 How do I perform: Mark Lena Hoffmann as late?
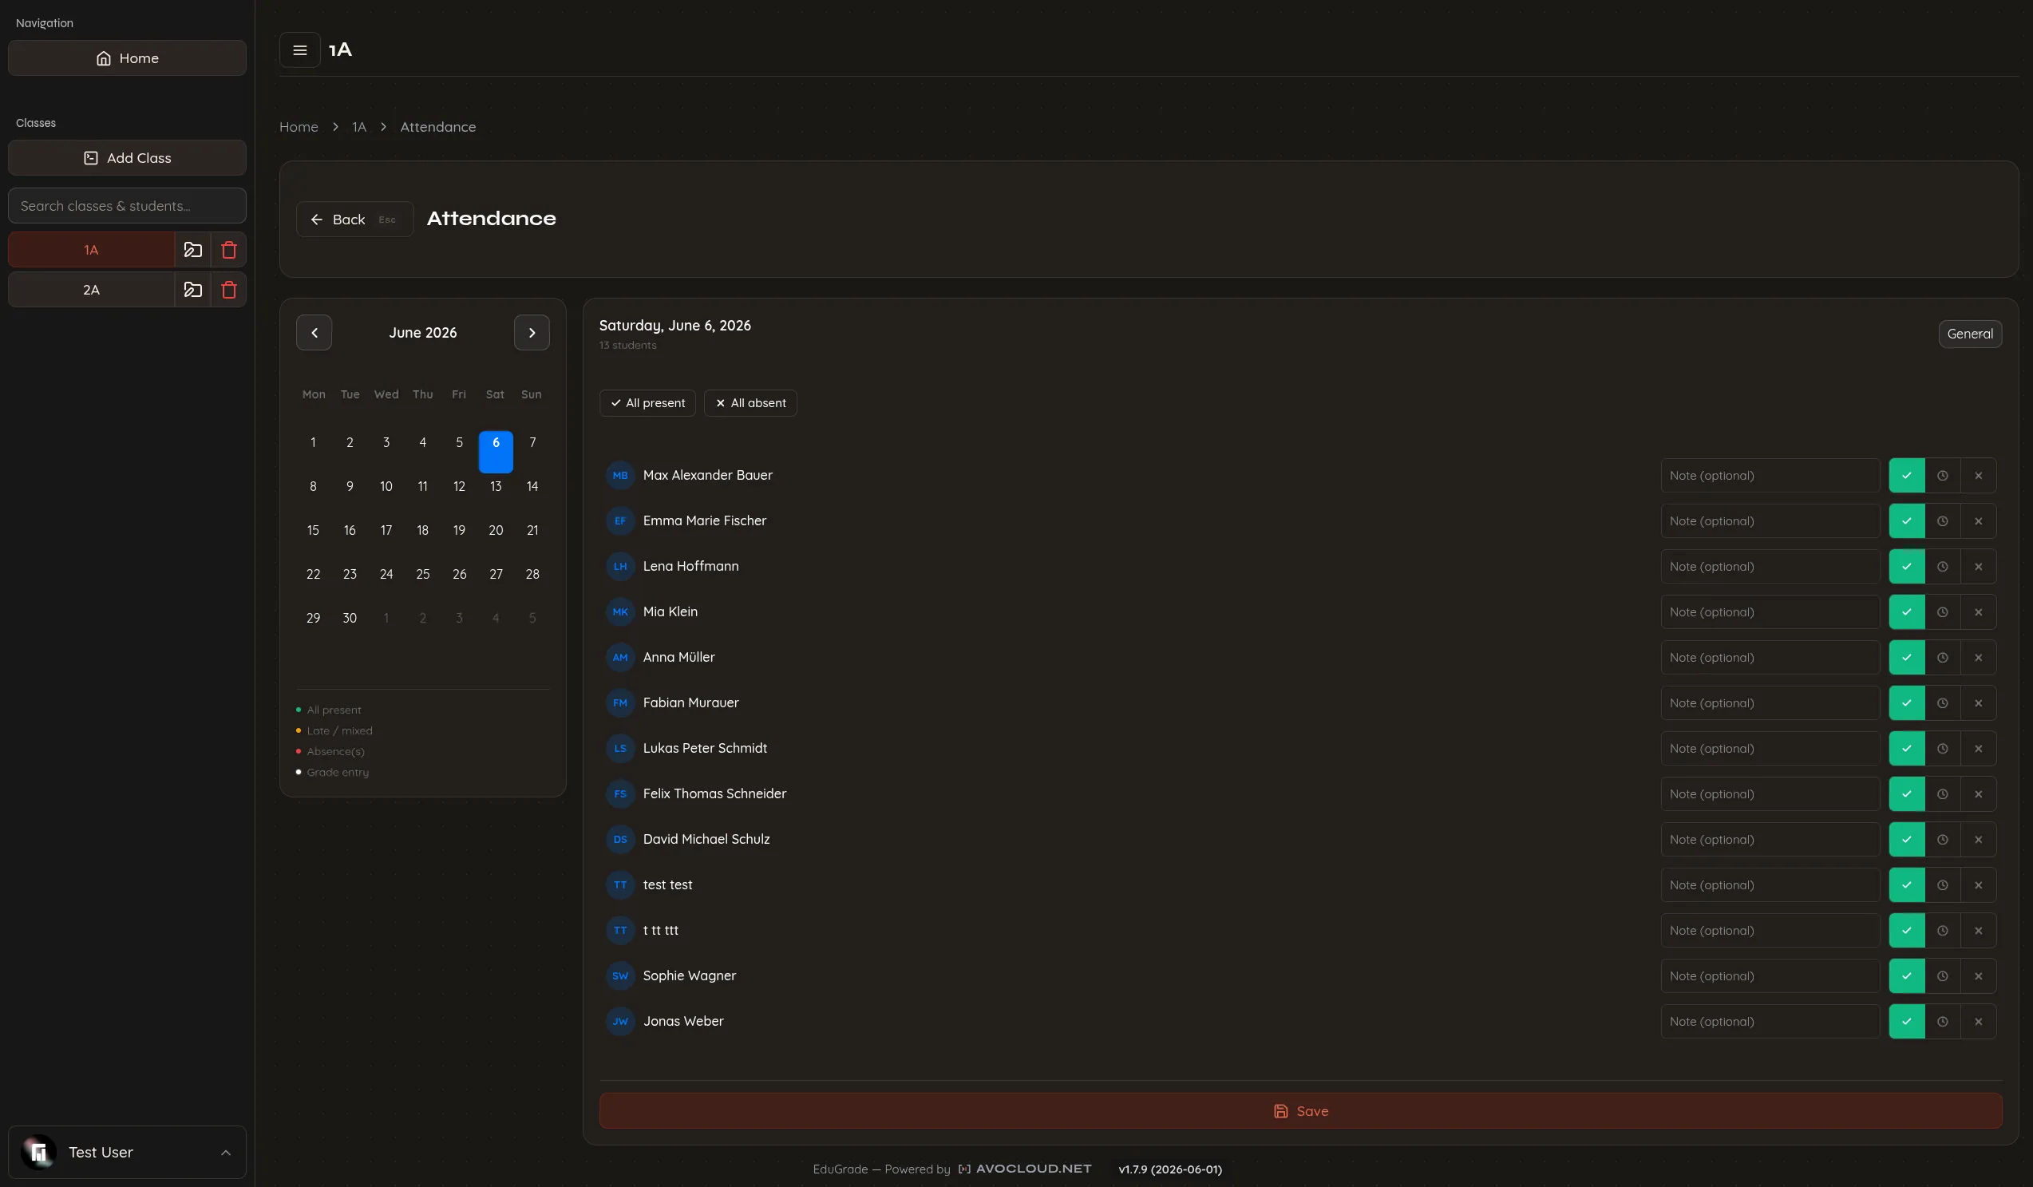click(x=1943, y=567)
